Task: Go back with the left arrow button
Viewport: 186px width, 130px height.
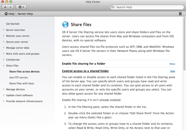Action: pyautogui.click(x=5, y=7)
